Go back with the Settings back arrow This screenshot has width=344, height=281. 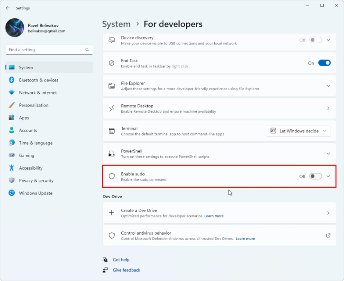8,8
